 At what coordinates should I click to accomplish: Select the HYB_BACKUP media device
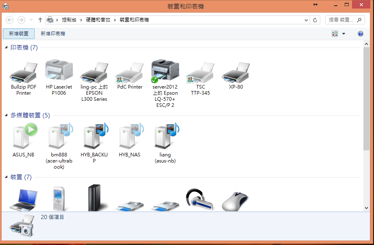pyautogui.click(x=95, y=136)
